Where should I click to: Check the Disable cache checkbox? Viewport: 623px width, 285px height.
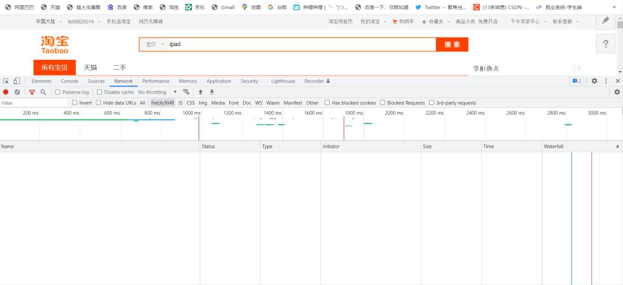100,92
